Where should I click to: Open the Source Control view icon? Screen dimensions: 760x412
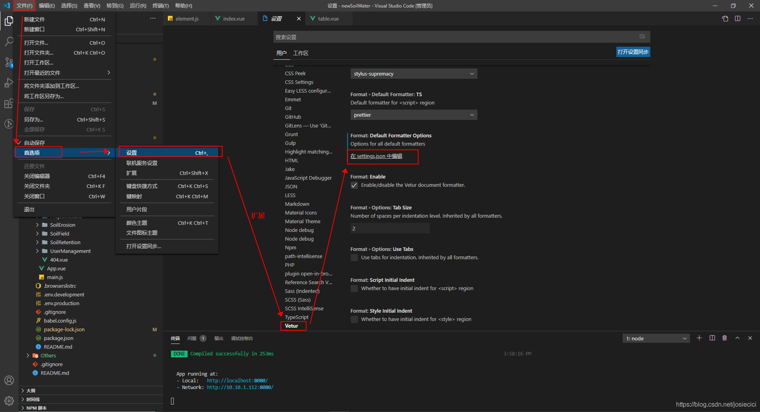pos(9,62)
